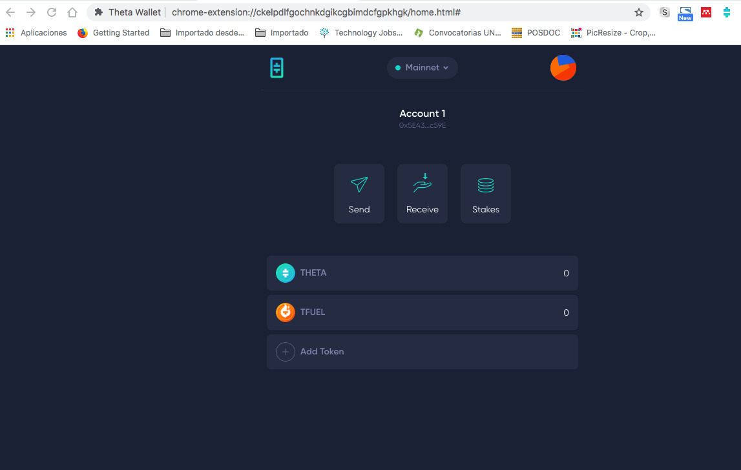Open the TFUEL token row
Screen dimensions: 741x470
[422, 312]
